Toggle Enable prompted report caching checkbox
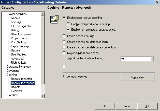Image resolution: width=160 pixels, height=111 pixels. coord(68,24)
